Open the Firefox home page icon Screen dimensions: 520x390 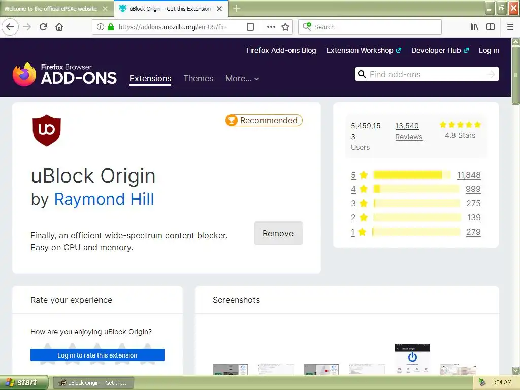[59, 27]
